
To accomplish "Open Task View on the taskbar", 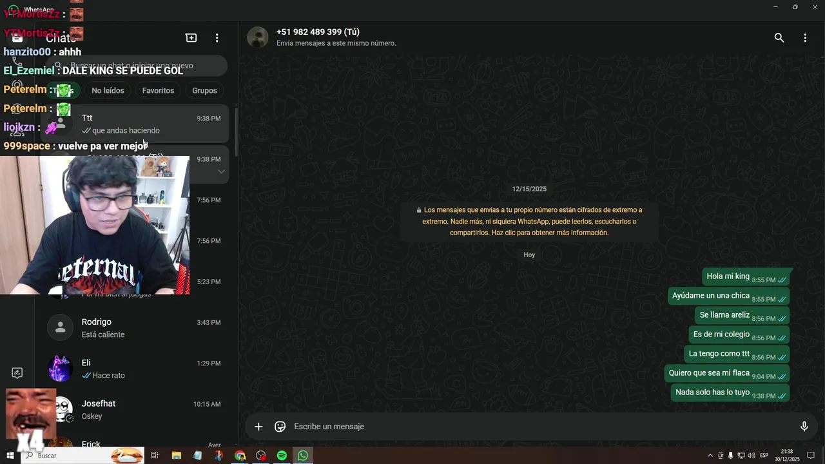I will (155, 456).
